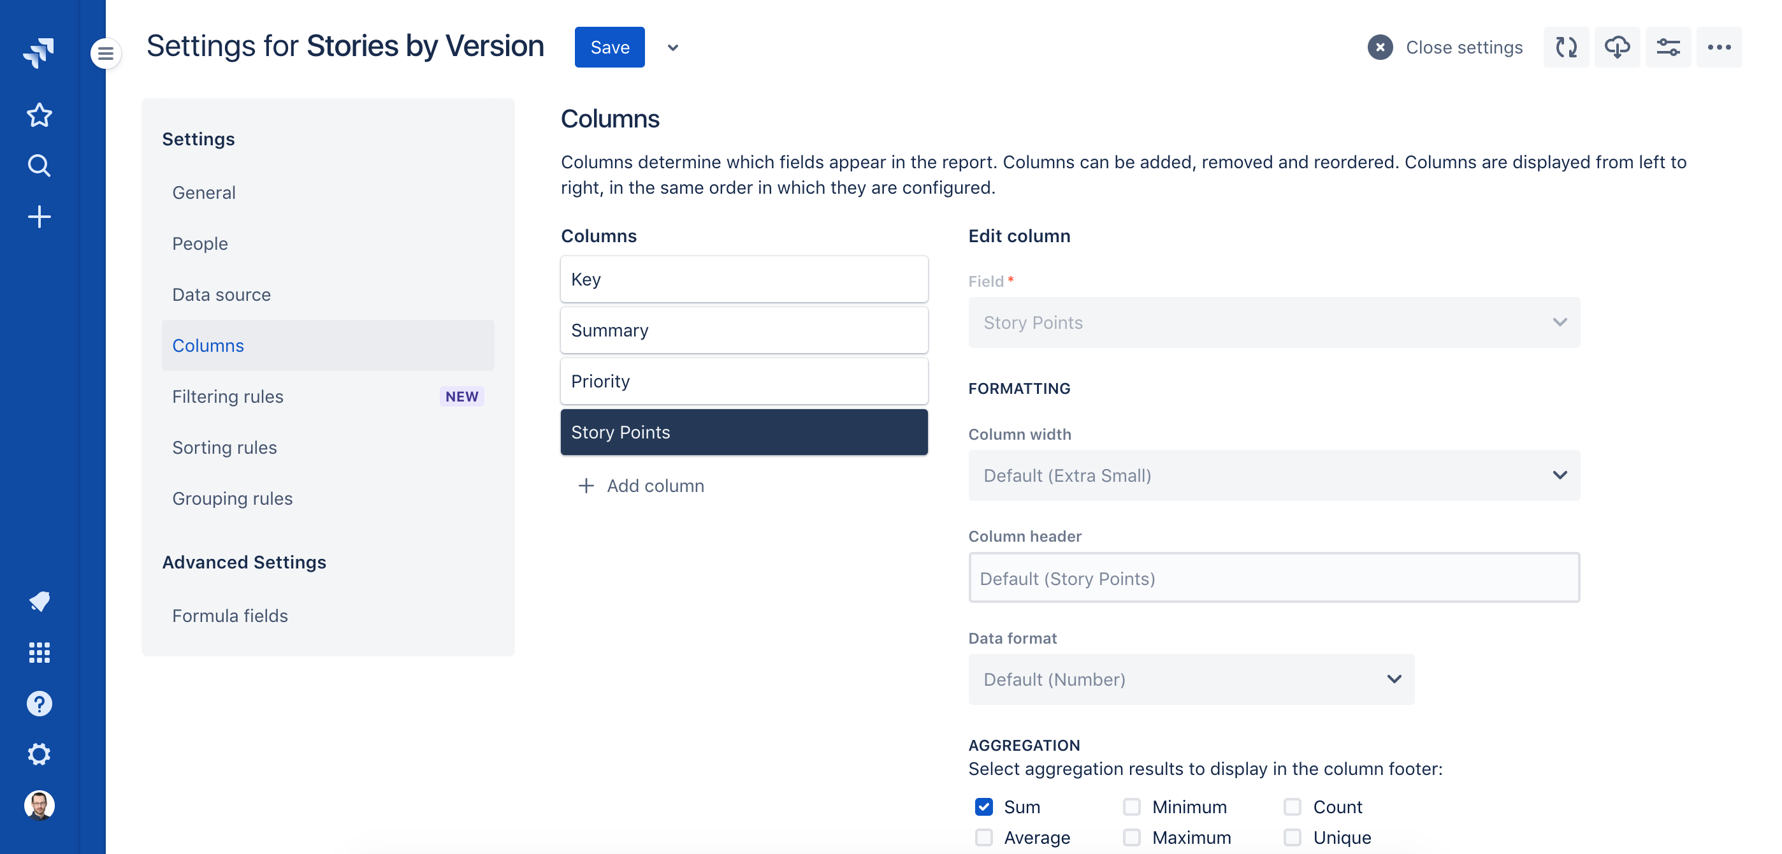The image size is (1782, 854).
Task: Open the Data format dropdown
Action: (1191, 679)
